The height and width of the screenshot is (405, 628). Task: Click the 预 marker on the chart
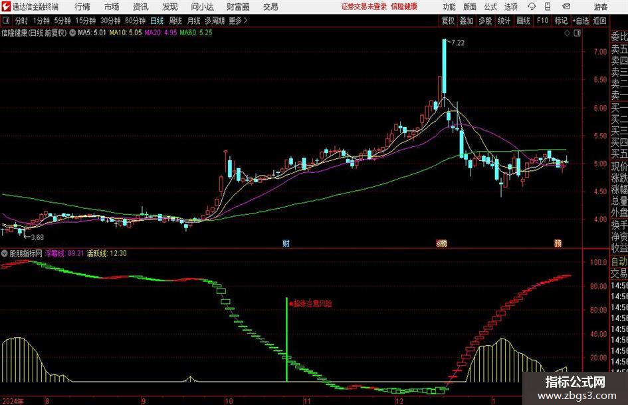point(558,243)
